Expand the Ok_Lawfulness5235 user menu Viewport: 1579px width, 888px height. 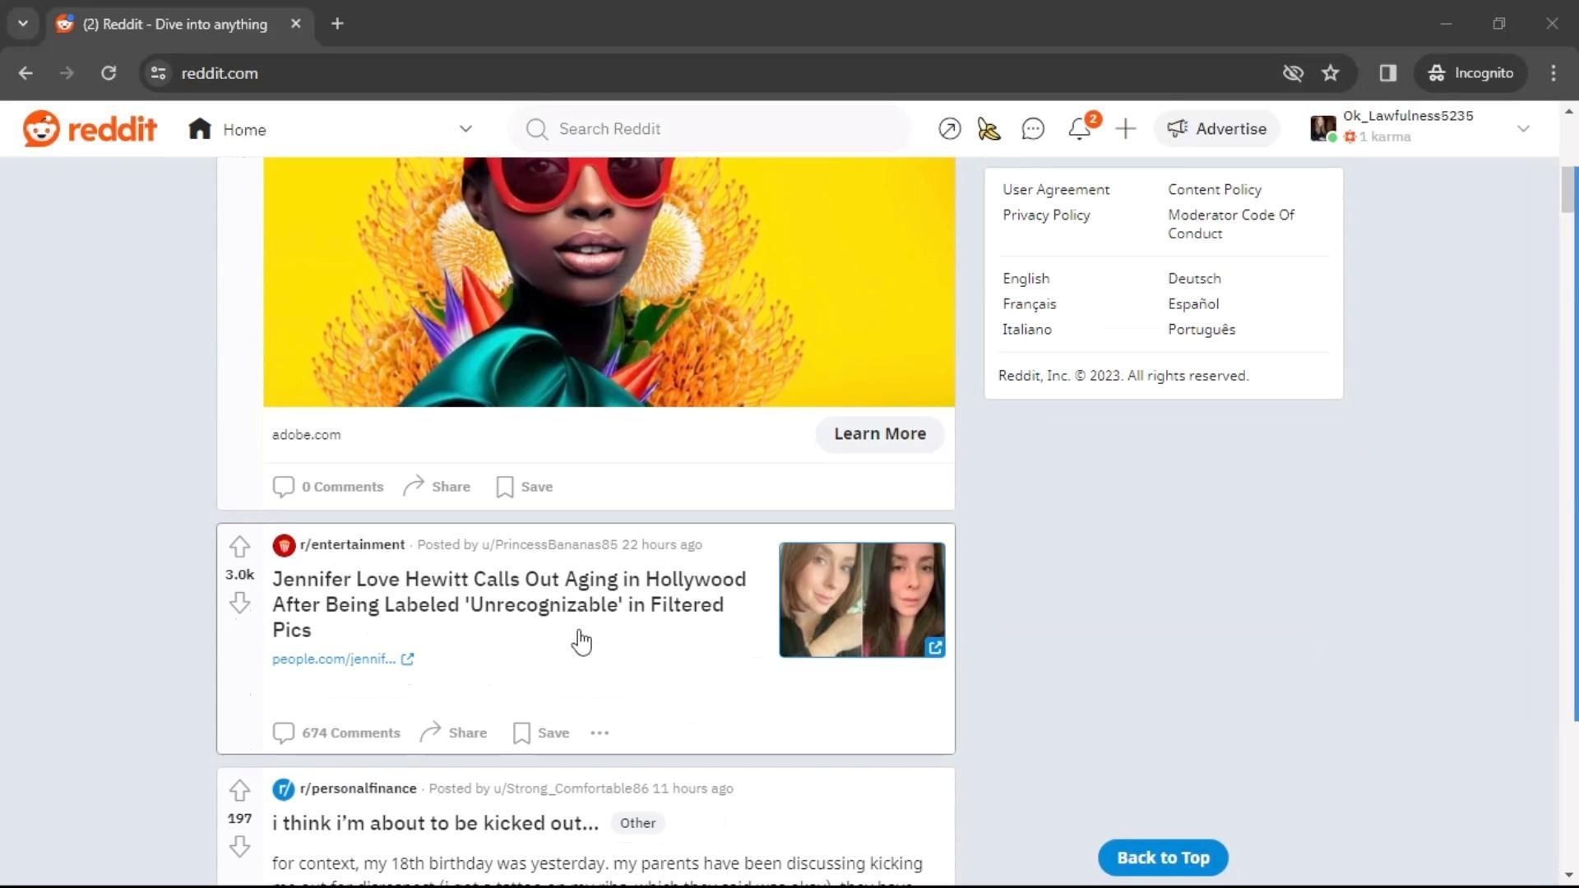click(x=1522, y=129)
